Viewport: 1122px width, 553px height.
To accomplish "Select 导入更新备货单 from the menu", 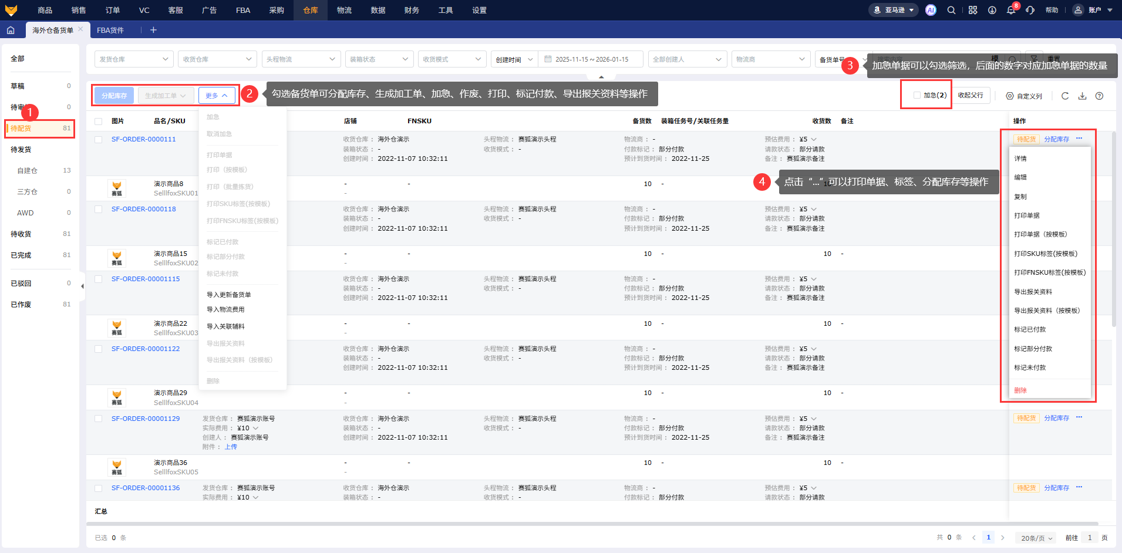I will [228, 295].
